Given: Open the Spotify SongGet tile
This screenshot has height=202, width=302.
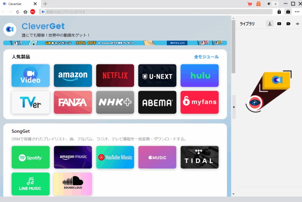Looking at the screenshot, I should point(31,157).
